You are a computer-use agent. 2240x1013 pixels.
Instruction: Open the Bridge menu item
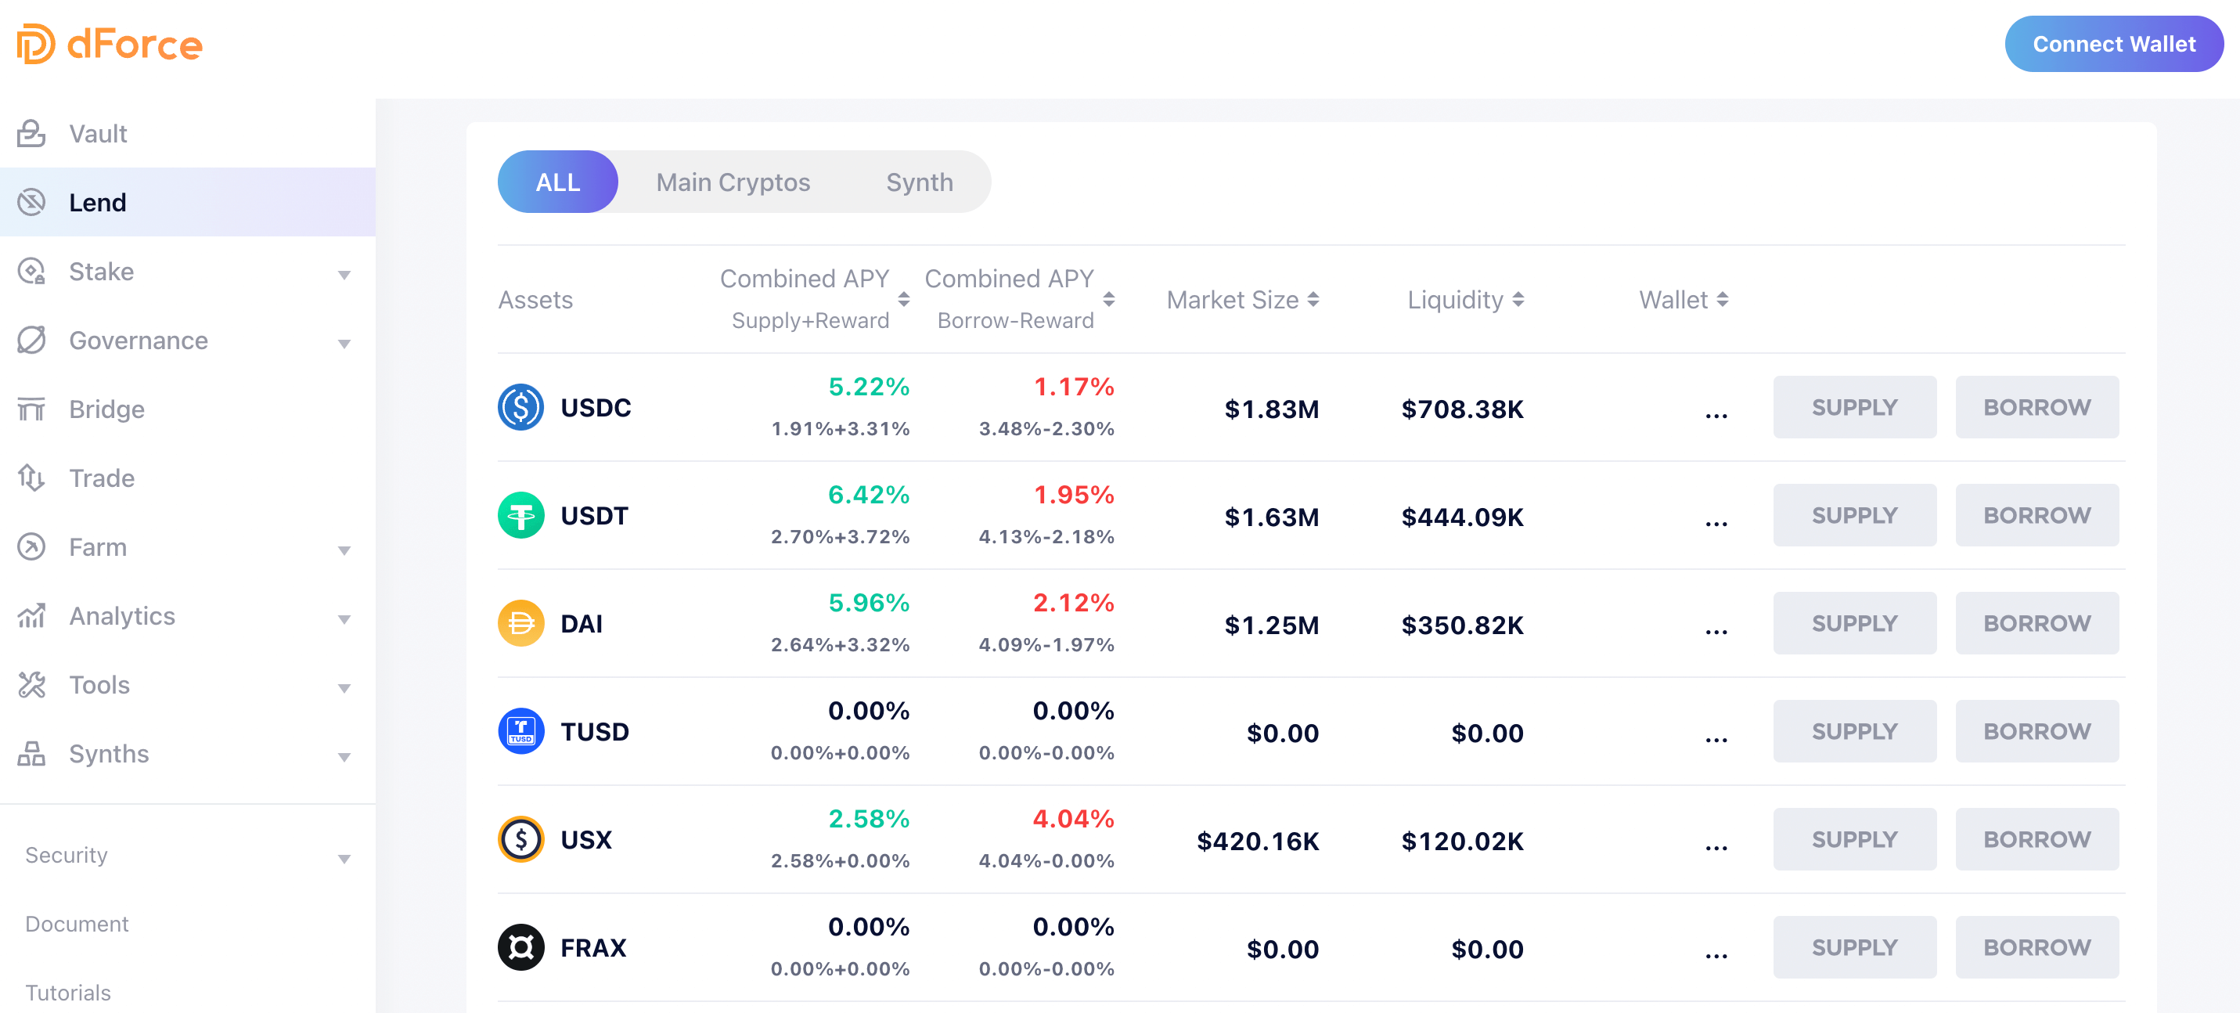click(x=188, y=409)
